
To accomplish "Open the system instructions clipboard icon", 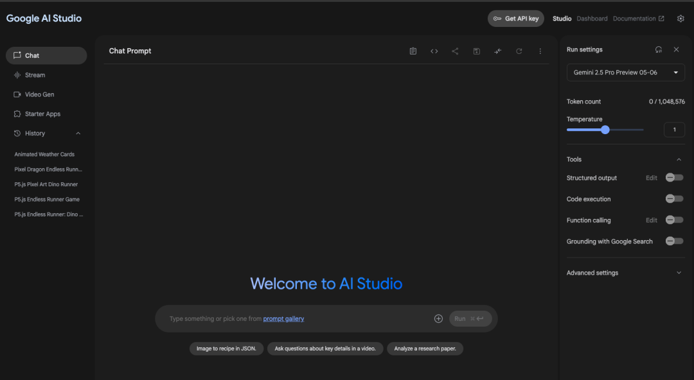I will click(413, 51).
